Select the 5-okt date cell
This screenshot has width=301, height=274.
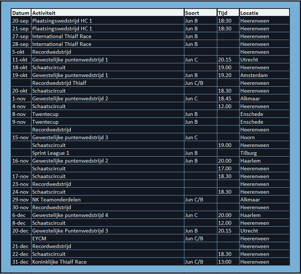click(x=19, y=52)
